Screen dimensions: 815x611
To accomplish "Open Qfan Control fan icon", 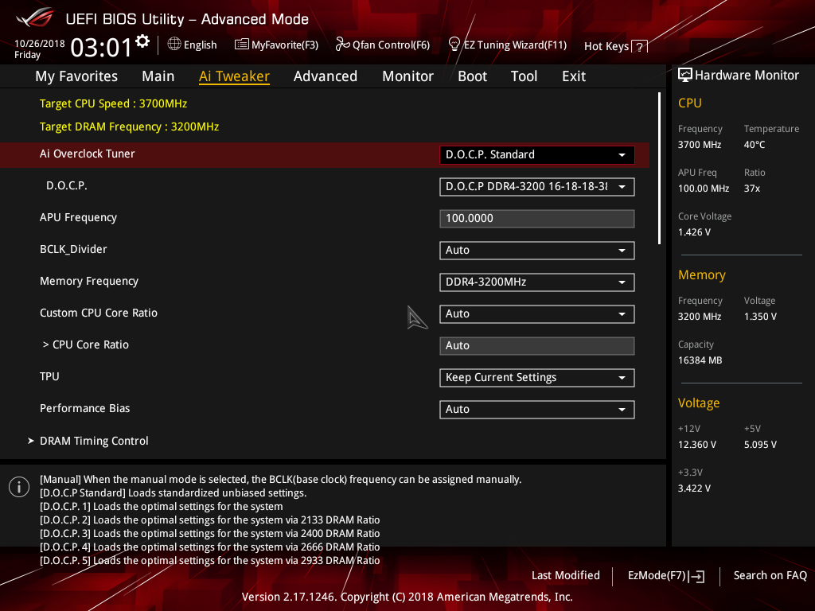I will click(x=342, y=45).
